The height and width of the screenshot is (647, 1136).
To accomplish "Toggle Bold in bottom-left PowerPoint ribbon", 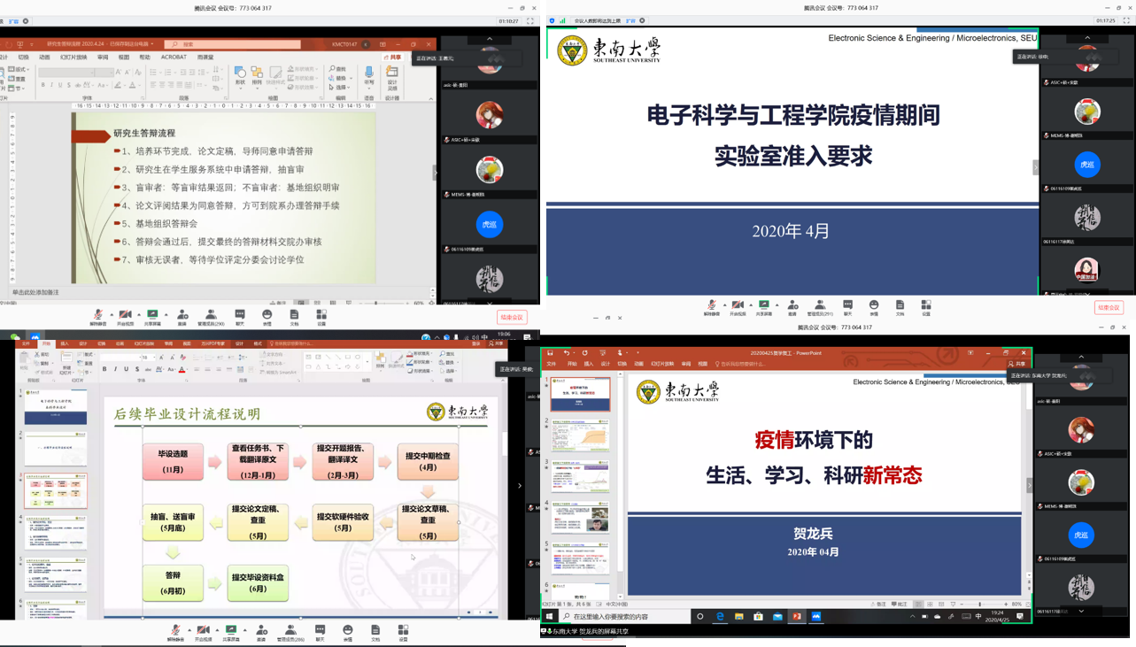I will click(104, 369).
